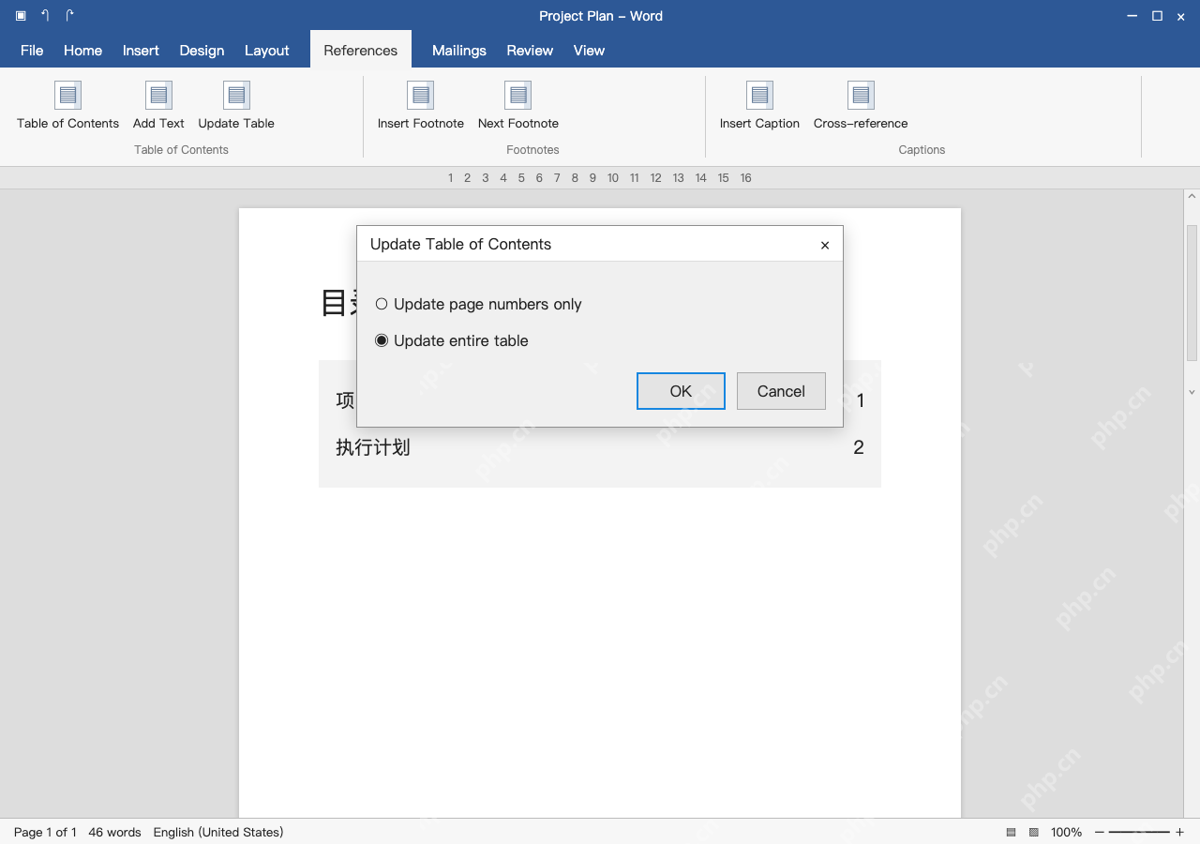Click the Insert Footnote ribbon button

point(421,106)
